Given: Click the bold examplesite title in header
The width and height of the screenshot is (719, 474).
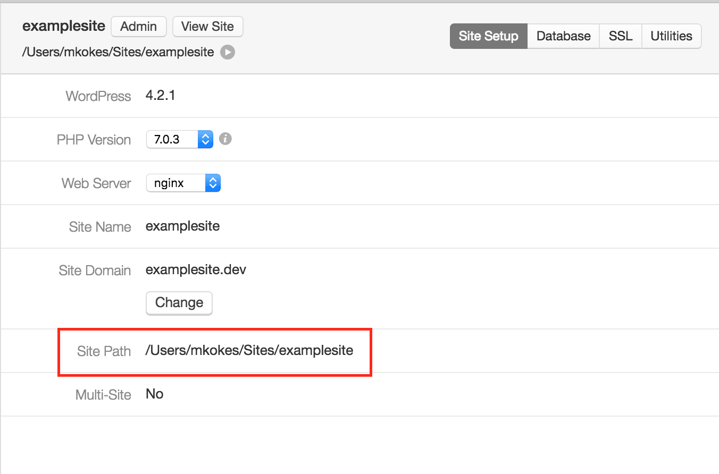Looking at the screenshot, I should [63, 27].
